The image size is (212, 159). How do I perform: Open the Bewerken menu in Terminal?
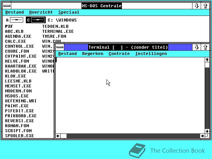[x=93, y=54]
